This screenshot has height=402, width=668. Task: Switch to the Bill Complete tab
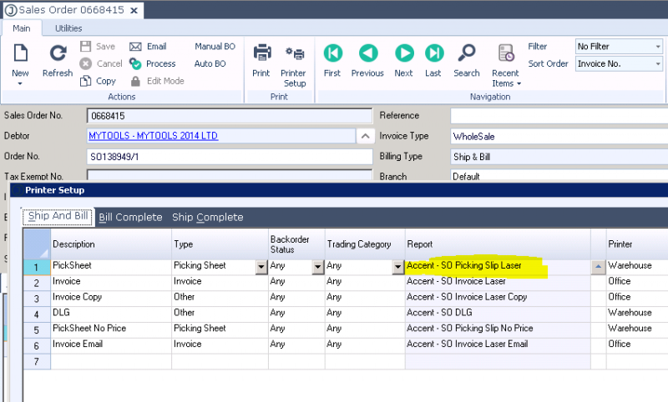pyautogui.click(x=130, y=218)
